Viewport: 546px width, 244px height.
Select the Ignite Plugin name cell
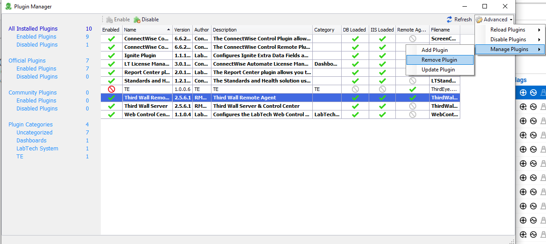(147, 56)
